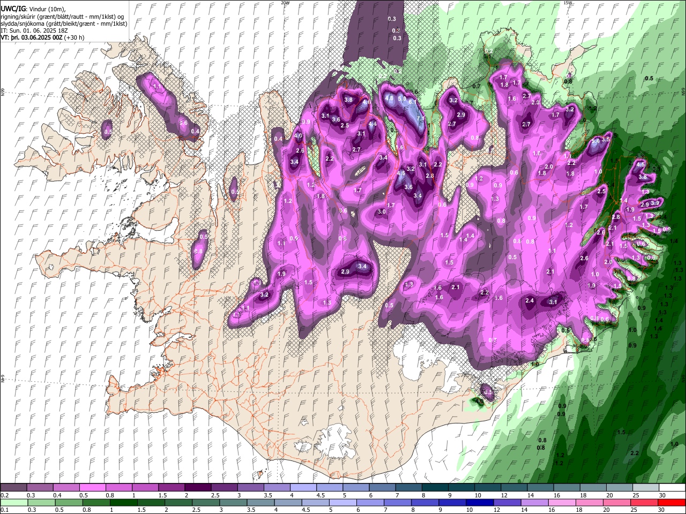Viewport: 686px width, 514px height.
Task: Click the snowfall value 4.6 in north Iceland
Action: click(x=401, y=173)
